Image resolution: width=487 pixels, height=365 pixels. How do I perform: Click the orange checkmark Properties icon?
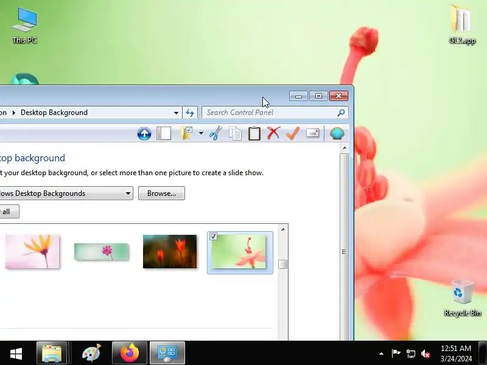click(x=293, y=133)
